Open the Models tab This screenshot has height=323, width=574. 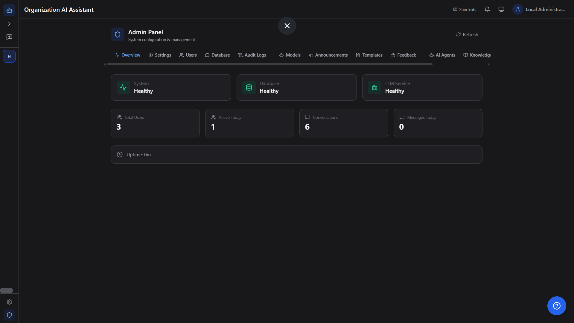(290, 55)
